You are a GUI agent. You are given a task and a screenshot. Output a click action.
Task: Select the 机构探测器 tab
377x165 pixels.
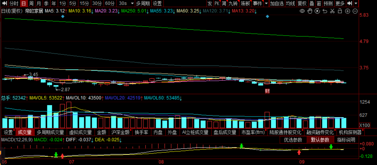(350, 132)
